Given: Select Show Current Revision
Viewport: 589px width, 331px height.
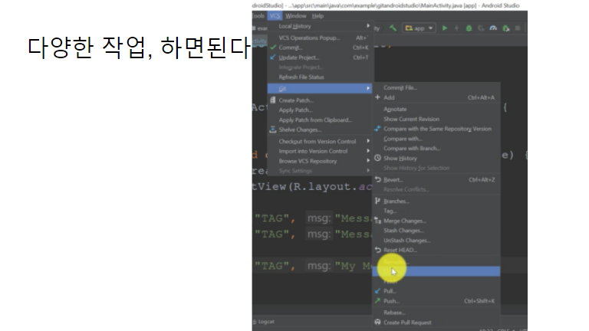Looking at the screenshot, I should coord(436,119).
